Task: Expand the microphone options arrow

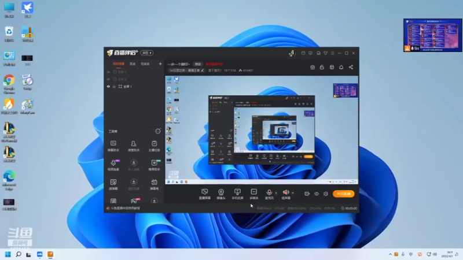Action: 276,193
